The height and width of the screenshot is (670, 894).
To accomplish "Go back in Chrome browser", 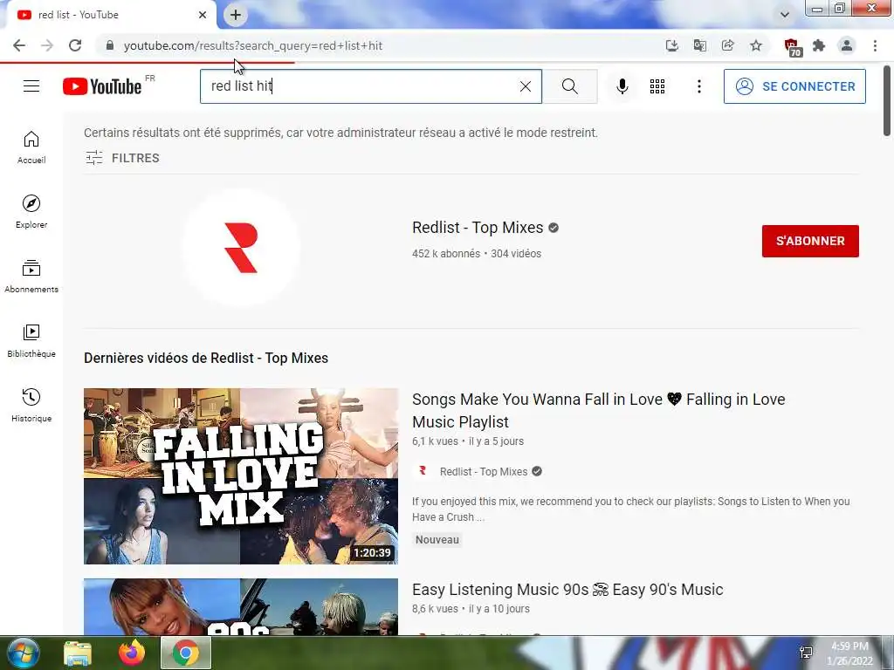I will pyautogui.click(x=19, y=45).
